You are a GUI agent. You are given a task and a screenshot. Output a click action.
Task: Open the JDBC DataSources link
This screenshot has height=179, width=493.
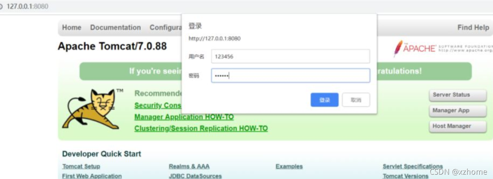(x=195, y=176)
